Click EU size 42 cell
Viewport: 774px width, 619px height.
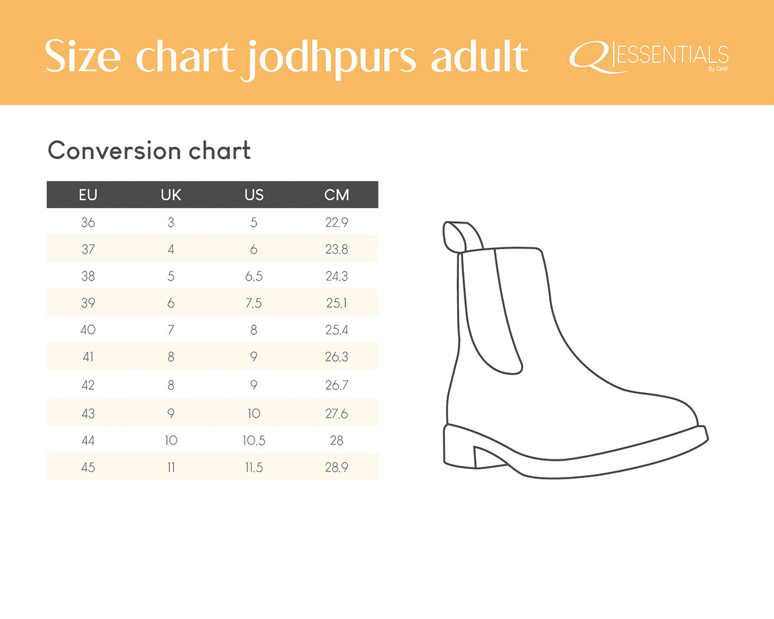[88, 385]
